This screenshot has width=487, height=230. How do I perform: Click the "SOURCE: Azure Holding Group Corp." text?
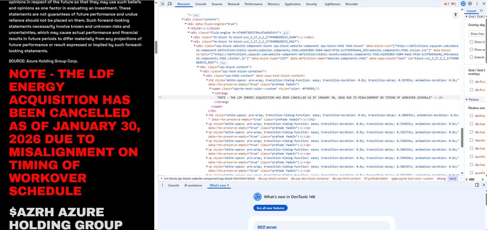[x=43, y=61]
